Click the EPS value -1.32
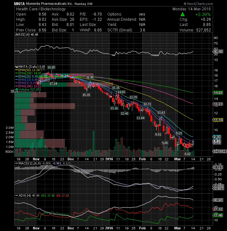227x231 pixels. tap(97, 19)
